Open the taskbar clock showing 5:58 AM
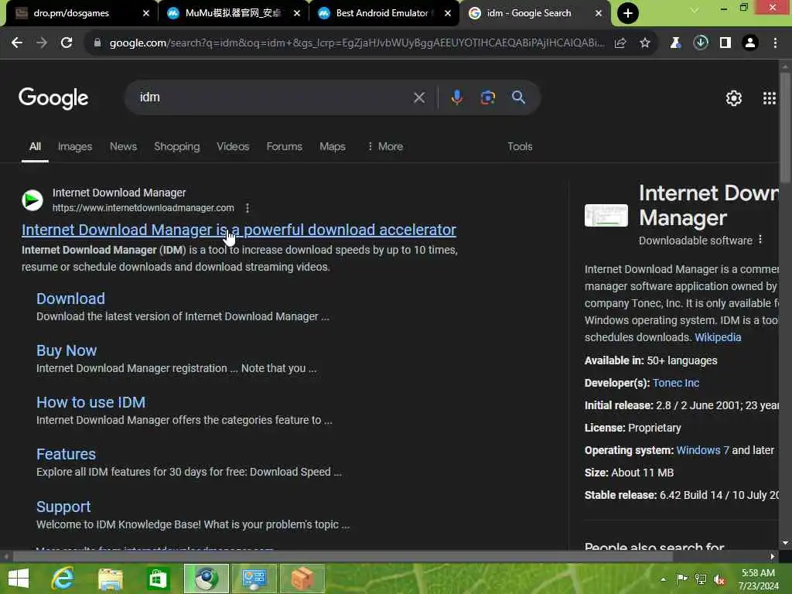The image size is (792, 594). pyautogui.click(x=758, y=579)
